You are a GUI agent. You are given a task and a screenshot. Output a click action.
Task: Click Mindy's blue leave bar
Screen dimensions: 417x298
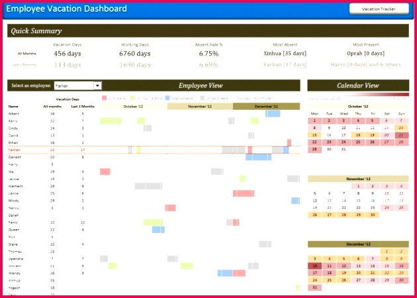click(x=295, y=201)
